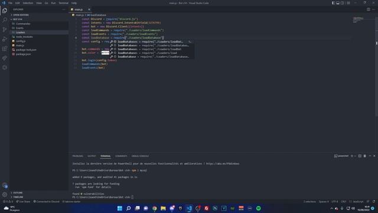This screenshot has width=378, height=213.
Task: Close the terminal panel with X
Action: pos(374,156)
